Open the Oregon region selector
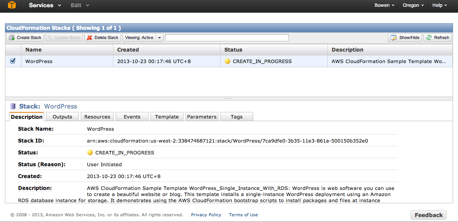Viewport: 458px width, 222px height. pos(413,5)
